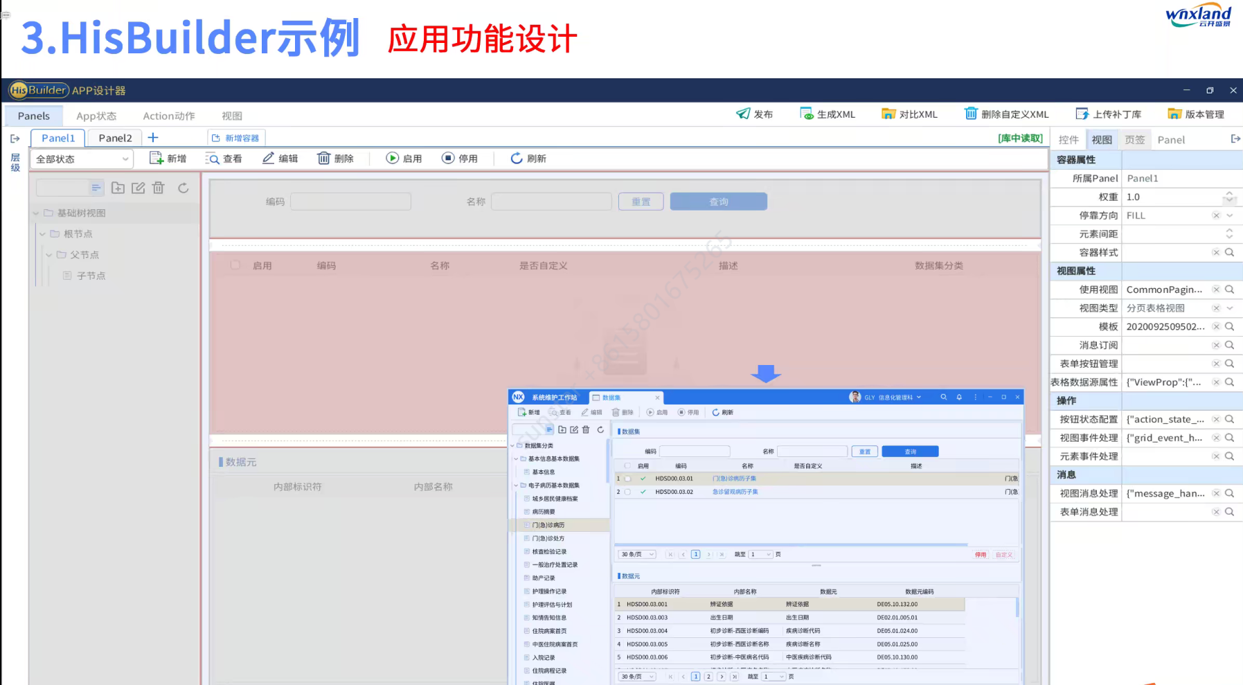The width and height of the screenshot is (1243, 685).
Task: Click the 编码 input field in the designer form
Action: [350, 202]
